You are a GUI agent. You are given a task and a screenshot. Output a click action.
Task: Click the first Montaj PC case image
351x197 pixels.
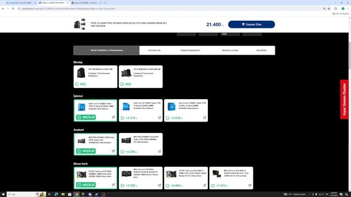coord(81,73)
